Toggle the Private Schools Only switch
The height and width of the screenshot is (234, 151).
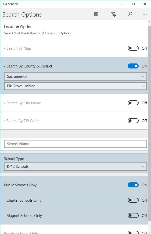pyautogui.click(x=133, y=232)
